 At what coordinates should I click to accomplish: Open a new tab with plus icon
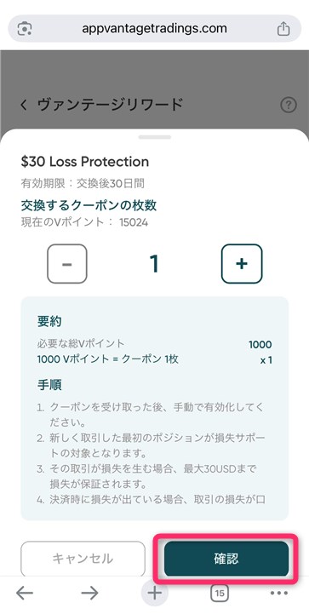(x=155, y=594)
